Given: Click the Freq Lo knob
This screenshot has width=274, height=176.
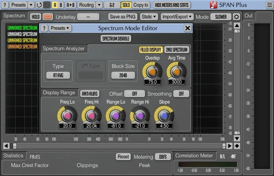Looking at the screenshot, I should coord(67,116).
